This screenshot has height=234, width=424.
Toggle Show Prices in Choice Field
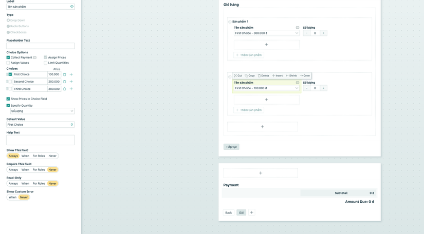point(8,99)
